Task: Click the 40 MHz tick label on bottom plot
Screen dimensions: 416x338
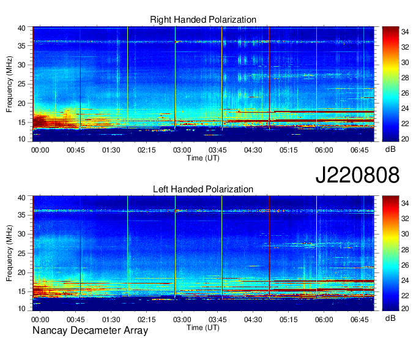Action: pyautogui.click(x=21, y=198)
